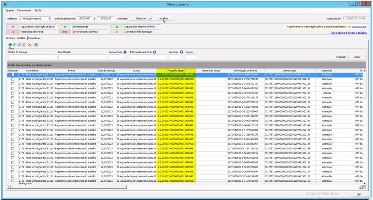Click the Evento filter field
Screen dimensions: 373x200
click(191, 57)
